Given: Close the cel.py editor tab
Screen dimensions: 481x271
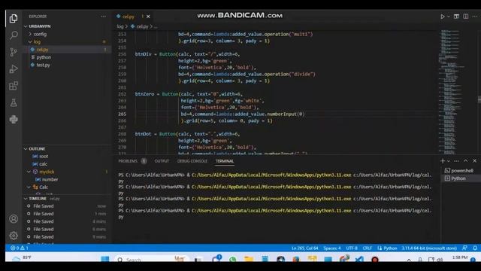Looking at the screenshot, I should (x=148, y=17).
